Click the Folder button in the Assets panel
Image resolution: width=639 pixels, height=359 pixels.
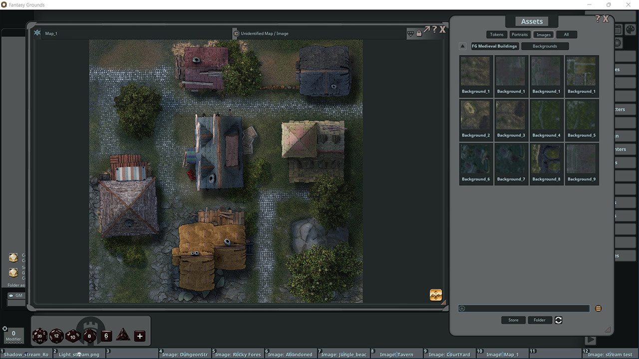(540, 320)
